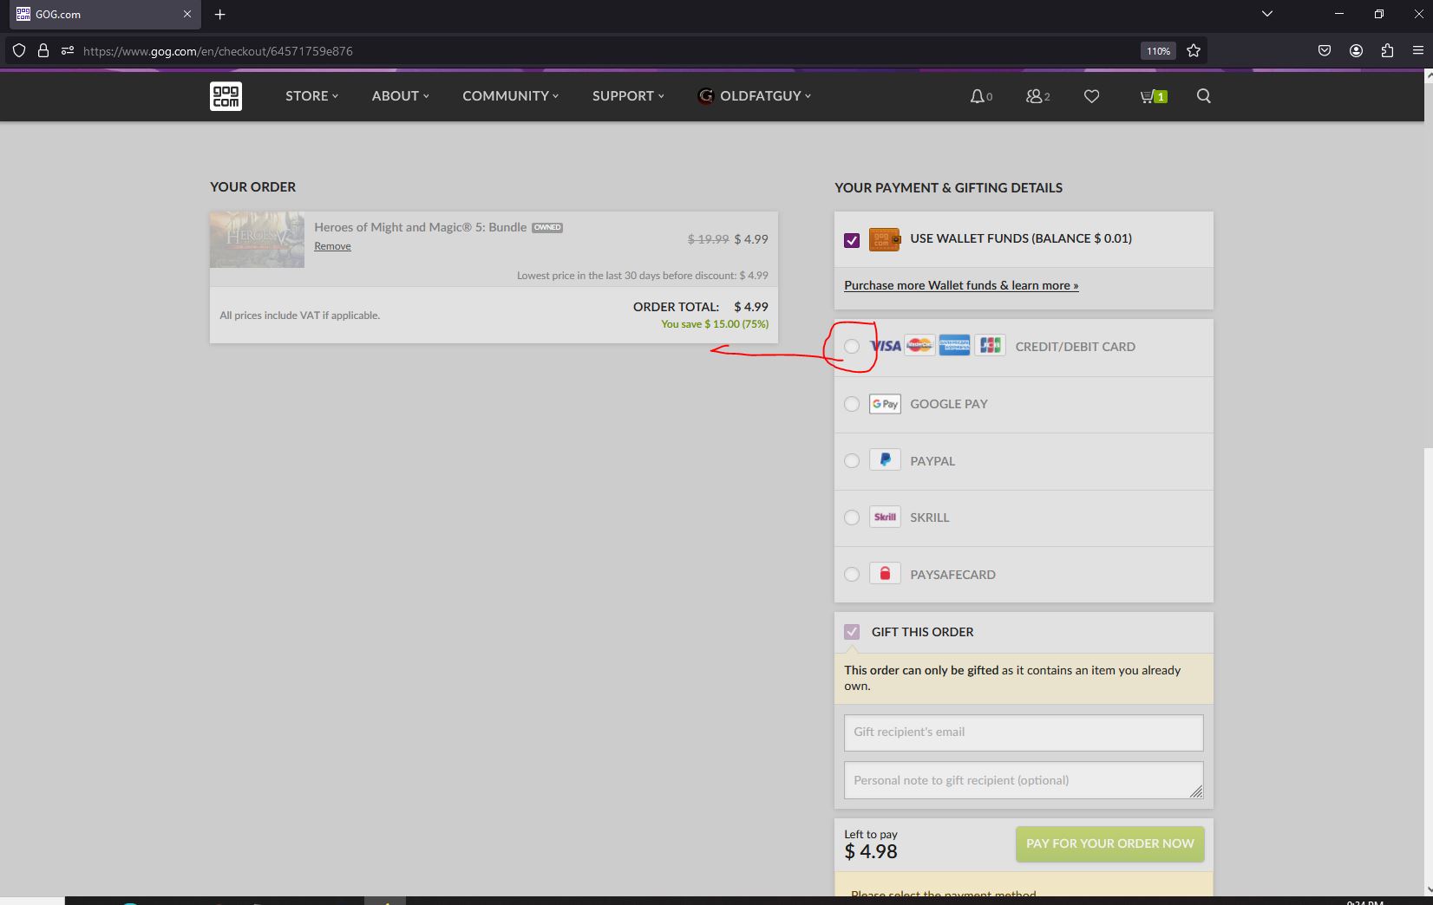Click the PayPal logo

(x=885, y=460)
